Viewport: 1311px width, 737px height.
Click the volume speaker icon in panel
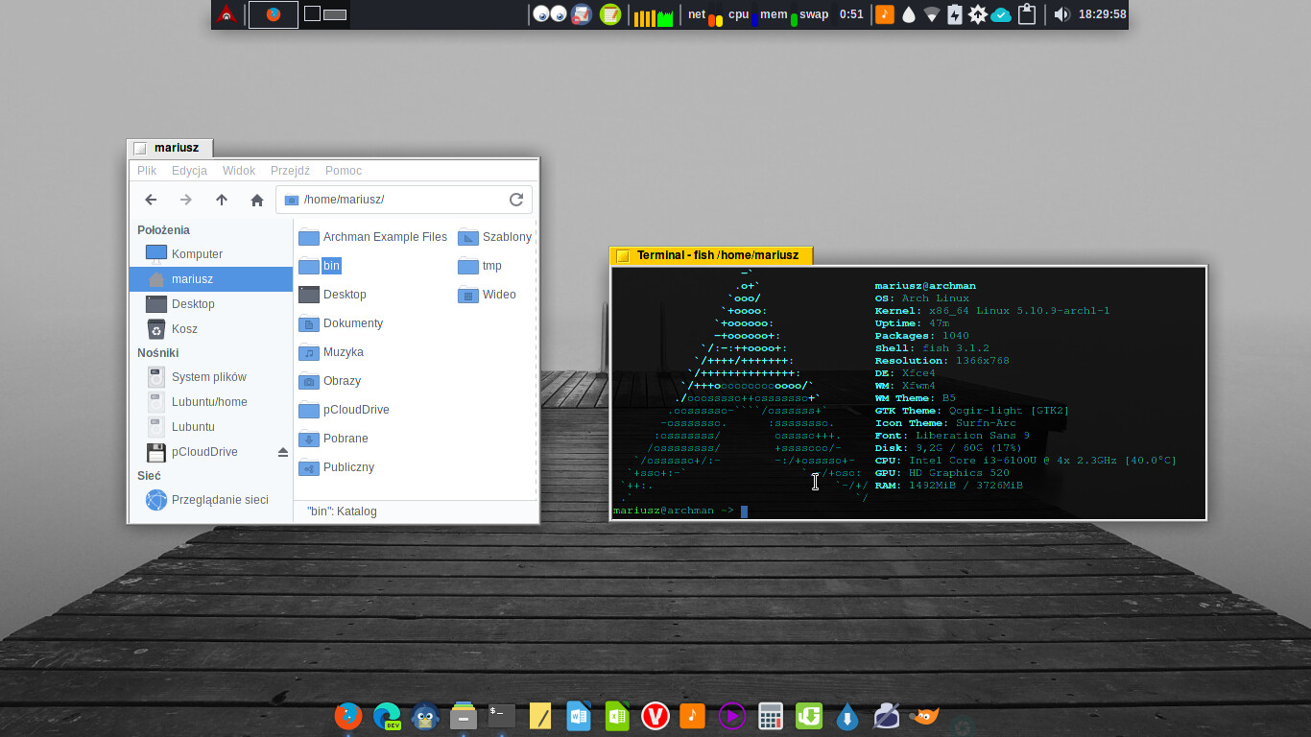[x=1061, y=14]
